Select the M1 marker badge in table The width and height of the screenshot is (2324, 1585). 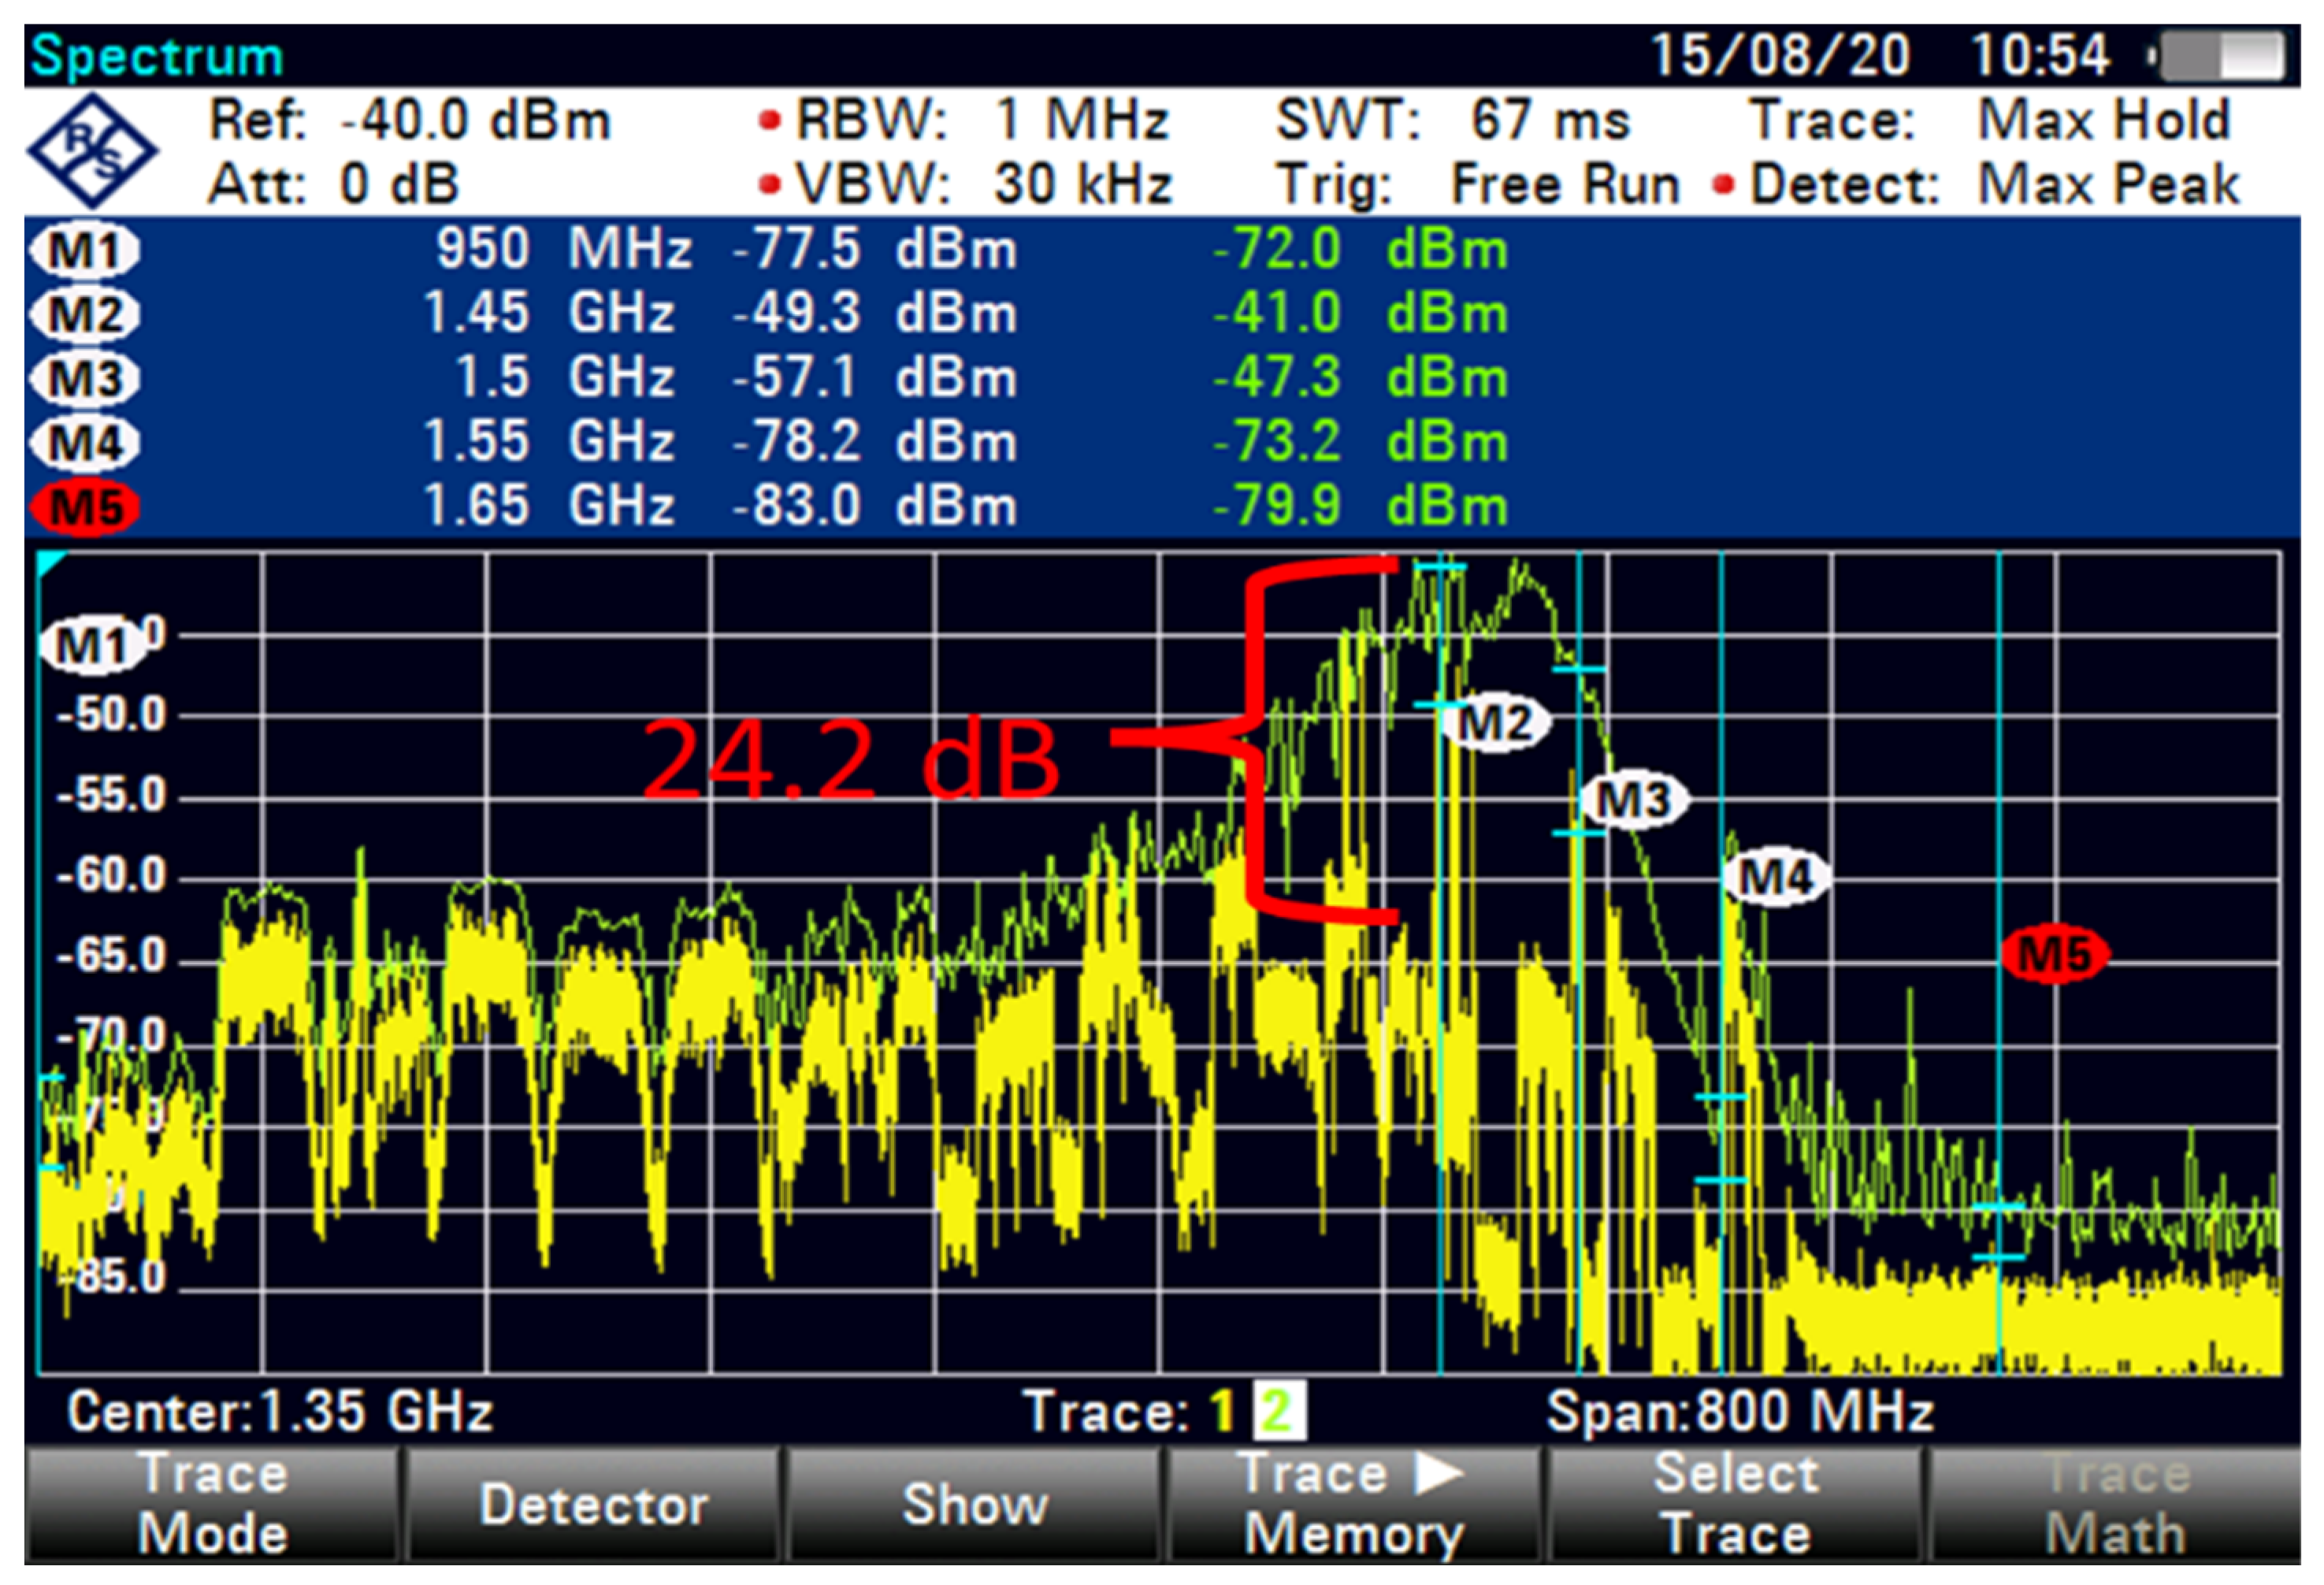point(86,250)
